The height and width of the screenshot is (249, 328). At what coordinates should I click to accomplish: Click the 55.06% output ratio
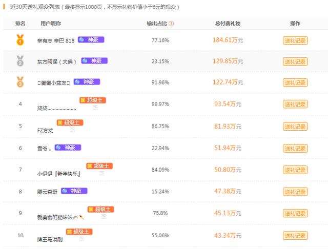pos(160,235)
